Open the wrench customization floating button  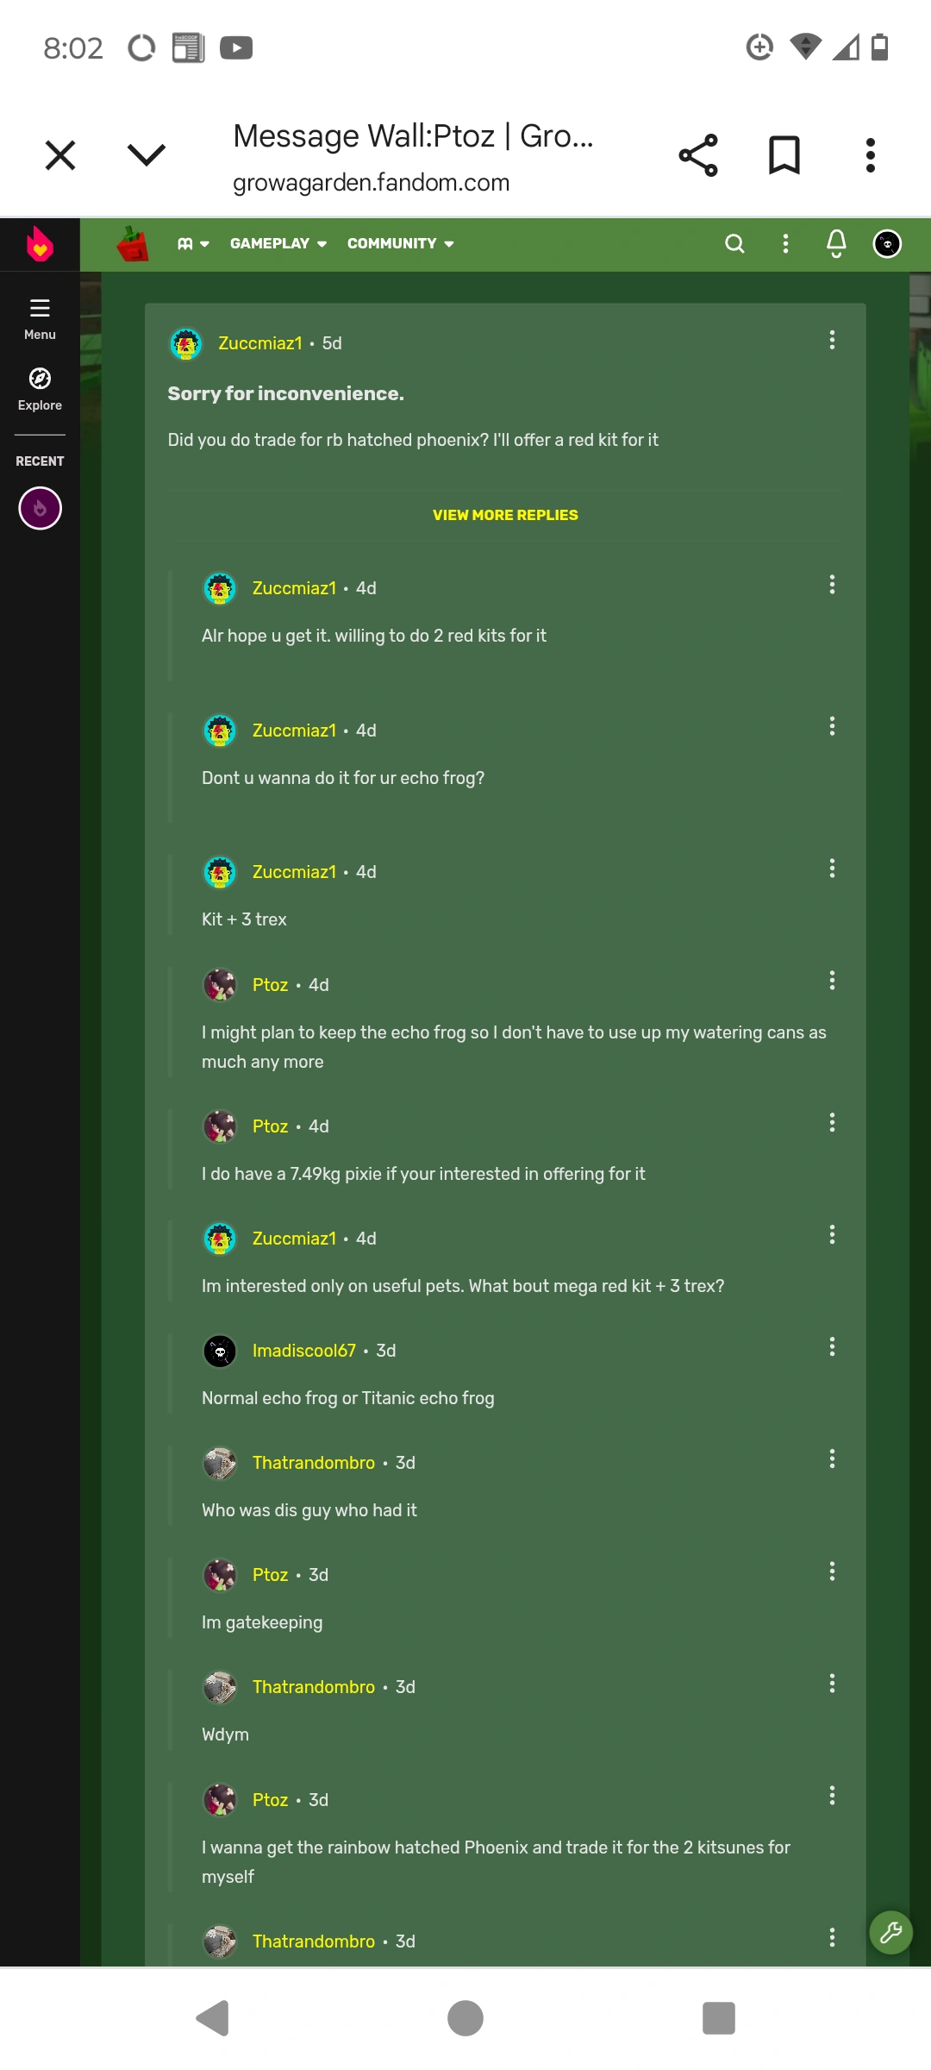pos(890,1932)
